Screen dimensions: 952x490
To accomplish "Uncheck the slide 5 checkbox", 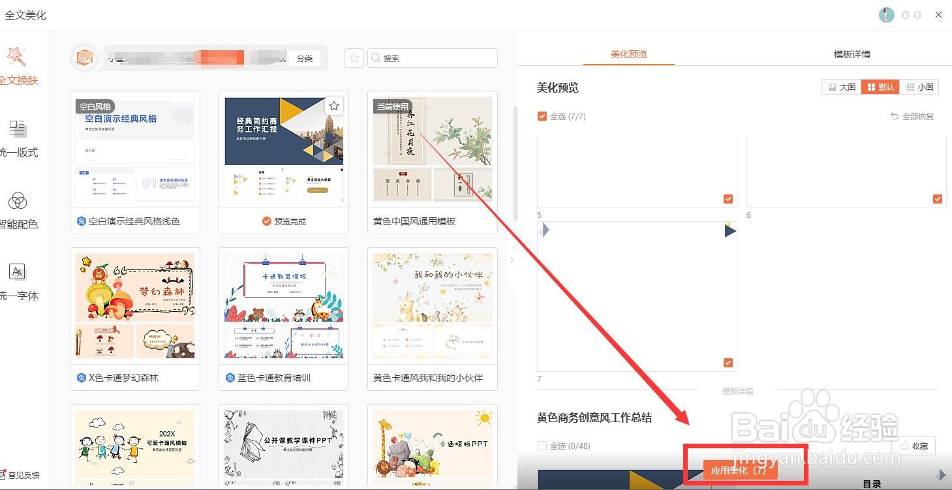I will (728, 199).
